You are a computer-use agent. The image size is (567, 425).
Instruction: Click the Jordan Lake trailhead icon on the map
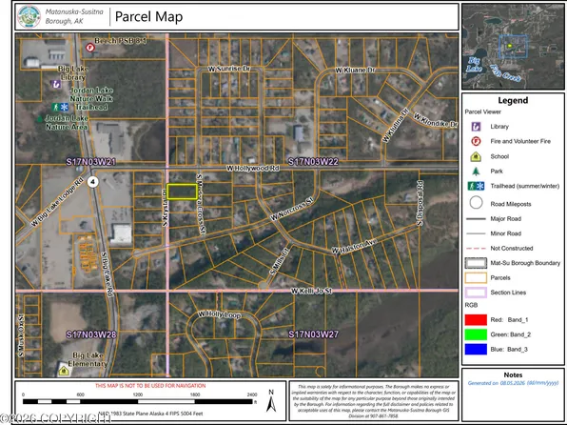[x=60, y=107]
